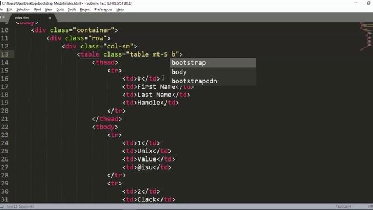This screenshot has height=210, width=373.
Task: Open Tab Size setting in status bar
Action: click(x=343, y=206)
